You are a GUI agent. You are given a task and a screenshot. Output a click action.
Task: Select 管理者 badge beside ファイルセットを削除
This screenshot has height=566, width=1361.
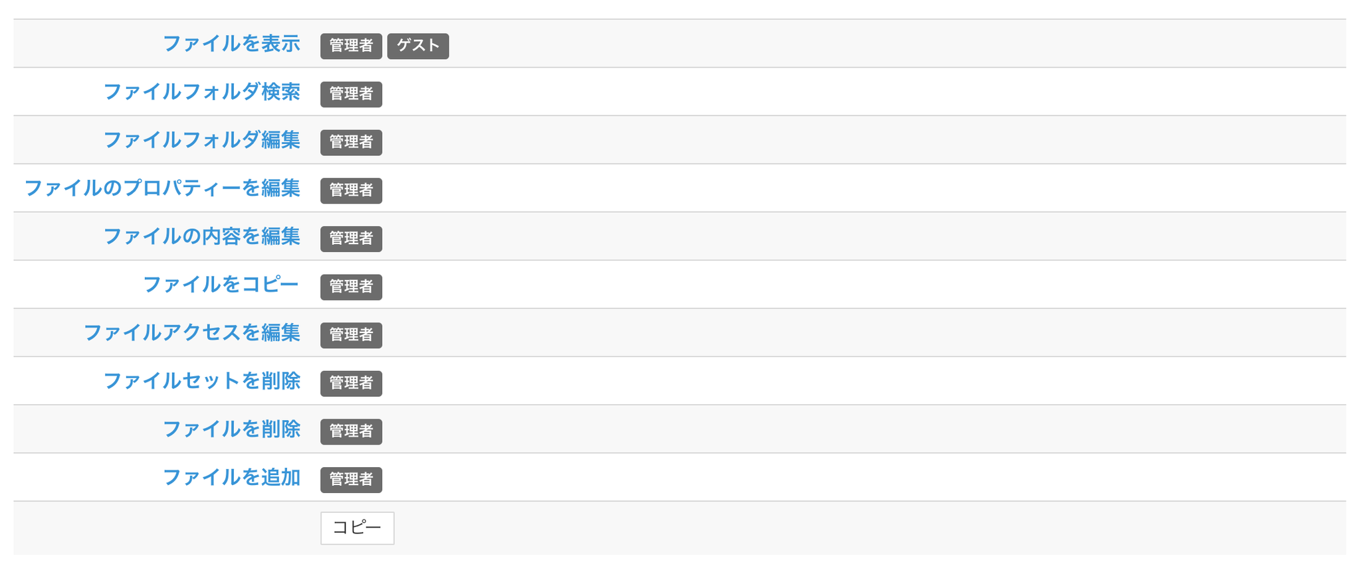point(351,384)
